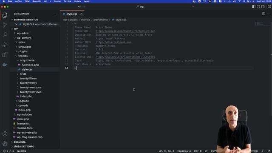The width and height of the screenshot is (272, 153).
Task: Open macOS Spotlight search icon
Action: (244, 1)
